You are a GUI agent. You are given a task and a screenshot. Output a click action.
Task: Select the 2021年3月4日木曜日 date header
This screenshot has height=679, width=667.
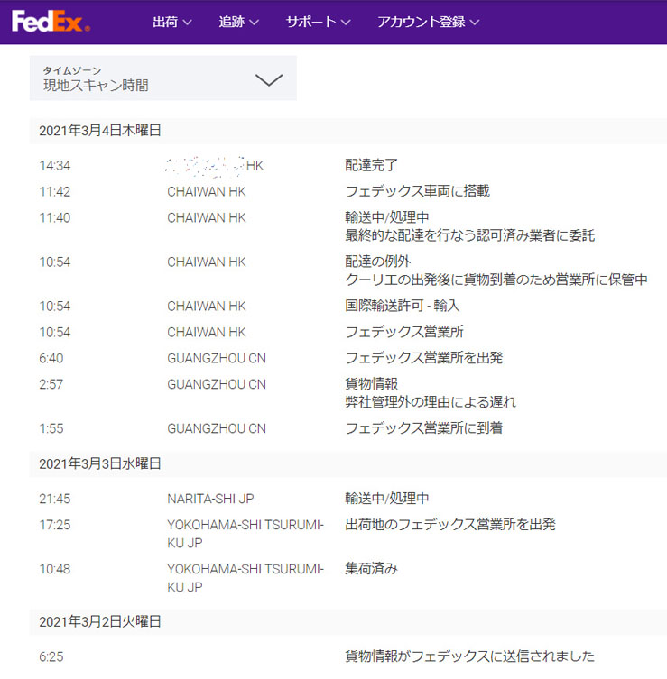click(x=100, y=131)
